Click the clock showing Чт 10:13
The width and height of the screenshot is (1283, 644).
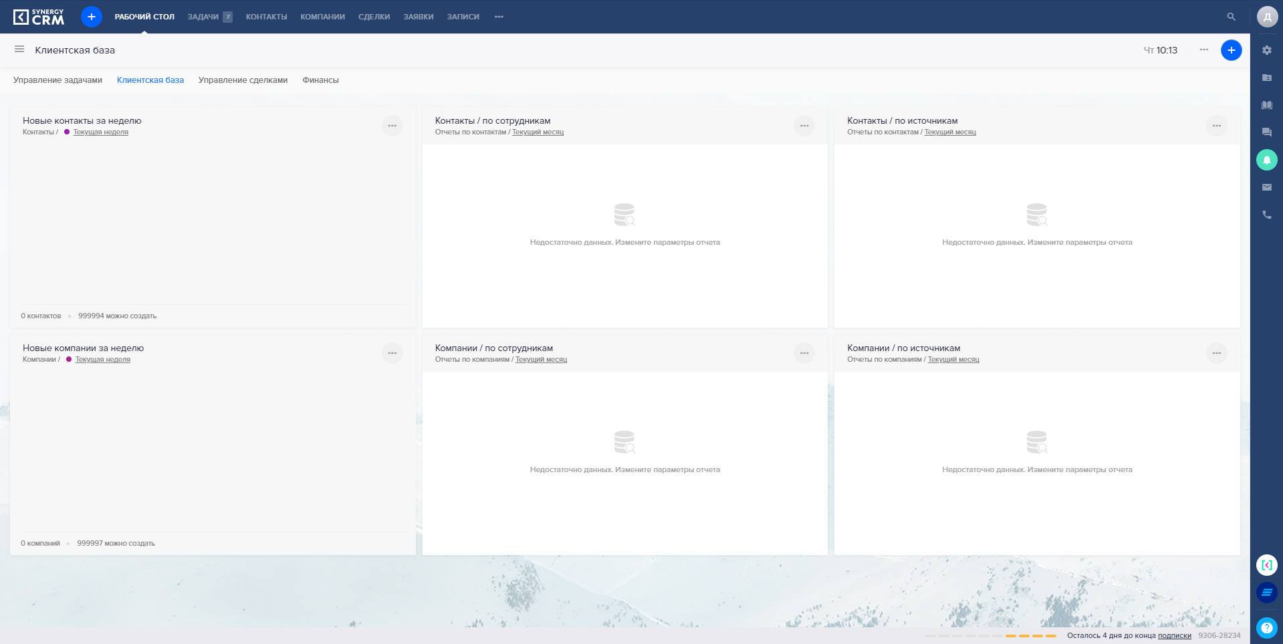(x=1160, y=50)
